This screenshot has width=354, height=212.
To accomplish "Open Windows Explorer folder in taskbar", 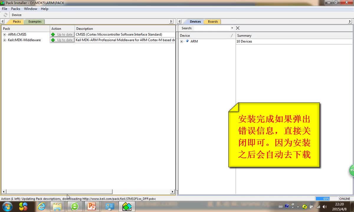I will coord(58,207).
